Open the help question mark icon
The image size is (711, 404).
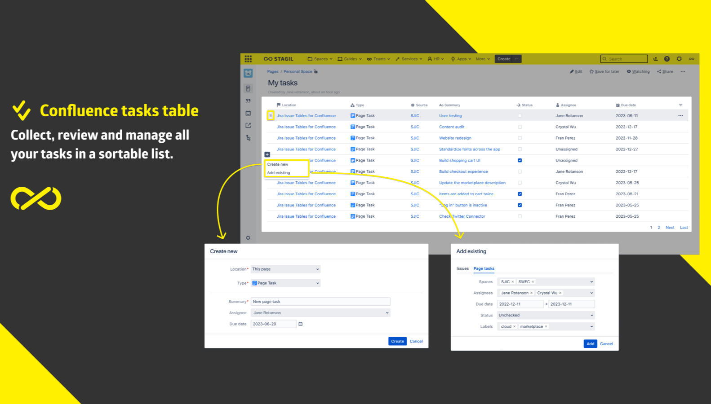[x=667, y=59]
